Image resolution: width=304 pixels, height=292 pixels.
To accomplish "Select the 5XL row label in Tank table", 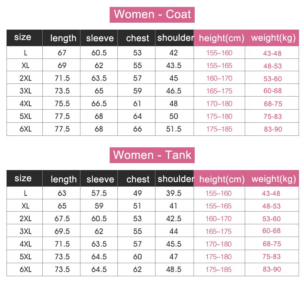I will (x=25, y=257).
